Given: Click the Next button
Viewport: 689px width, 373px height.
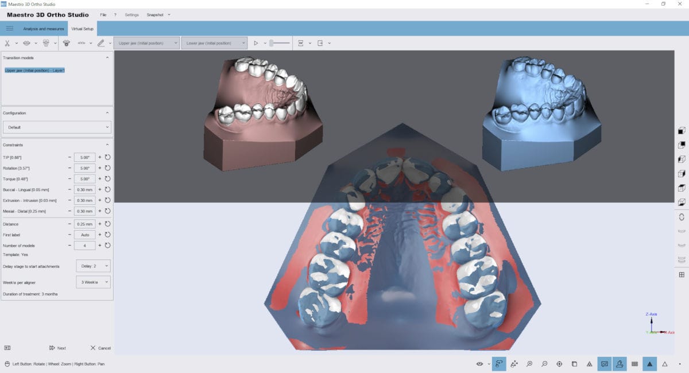Looking at the screenshot, I should (x=56, y=348).
